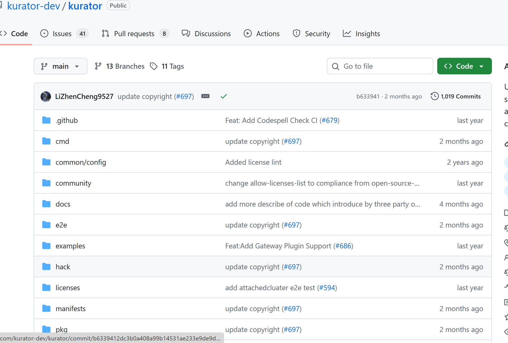The width and height of the screenshot is (508, 343).
Task: Click the Go to file search field
Action: [x=380, y=66]
